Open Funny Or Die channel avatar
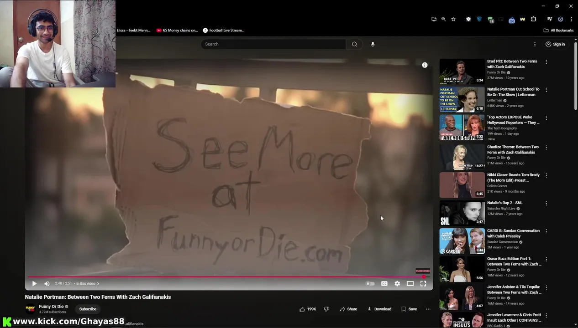This screenshot has width=578, height=328. (30, 309)
